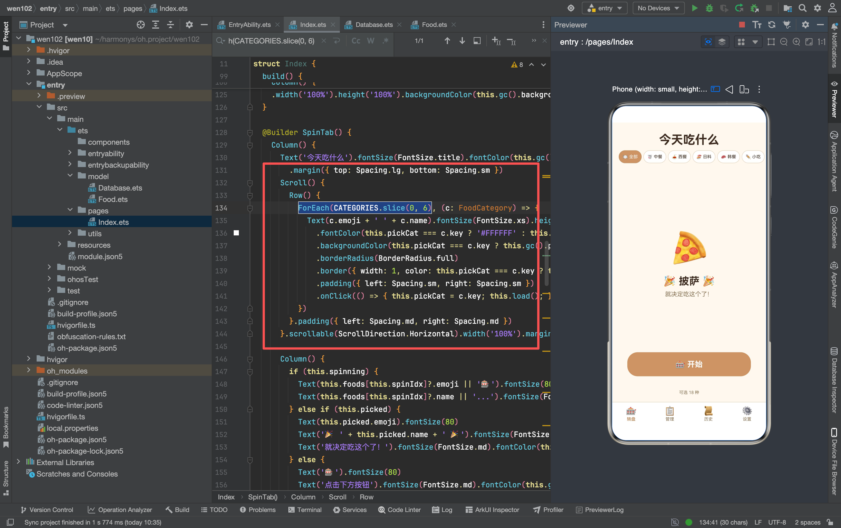Open the No Devices dropdown
Image resolution: width=841 pixels, height=528 pixels.
point(658,8)
